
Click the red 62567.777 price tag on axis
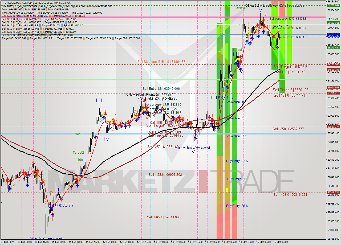[333, 126]
